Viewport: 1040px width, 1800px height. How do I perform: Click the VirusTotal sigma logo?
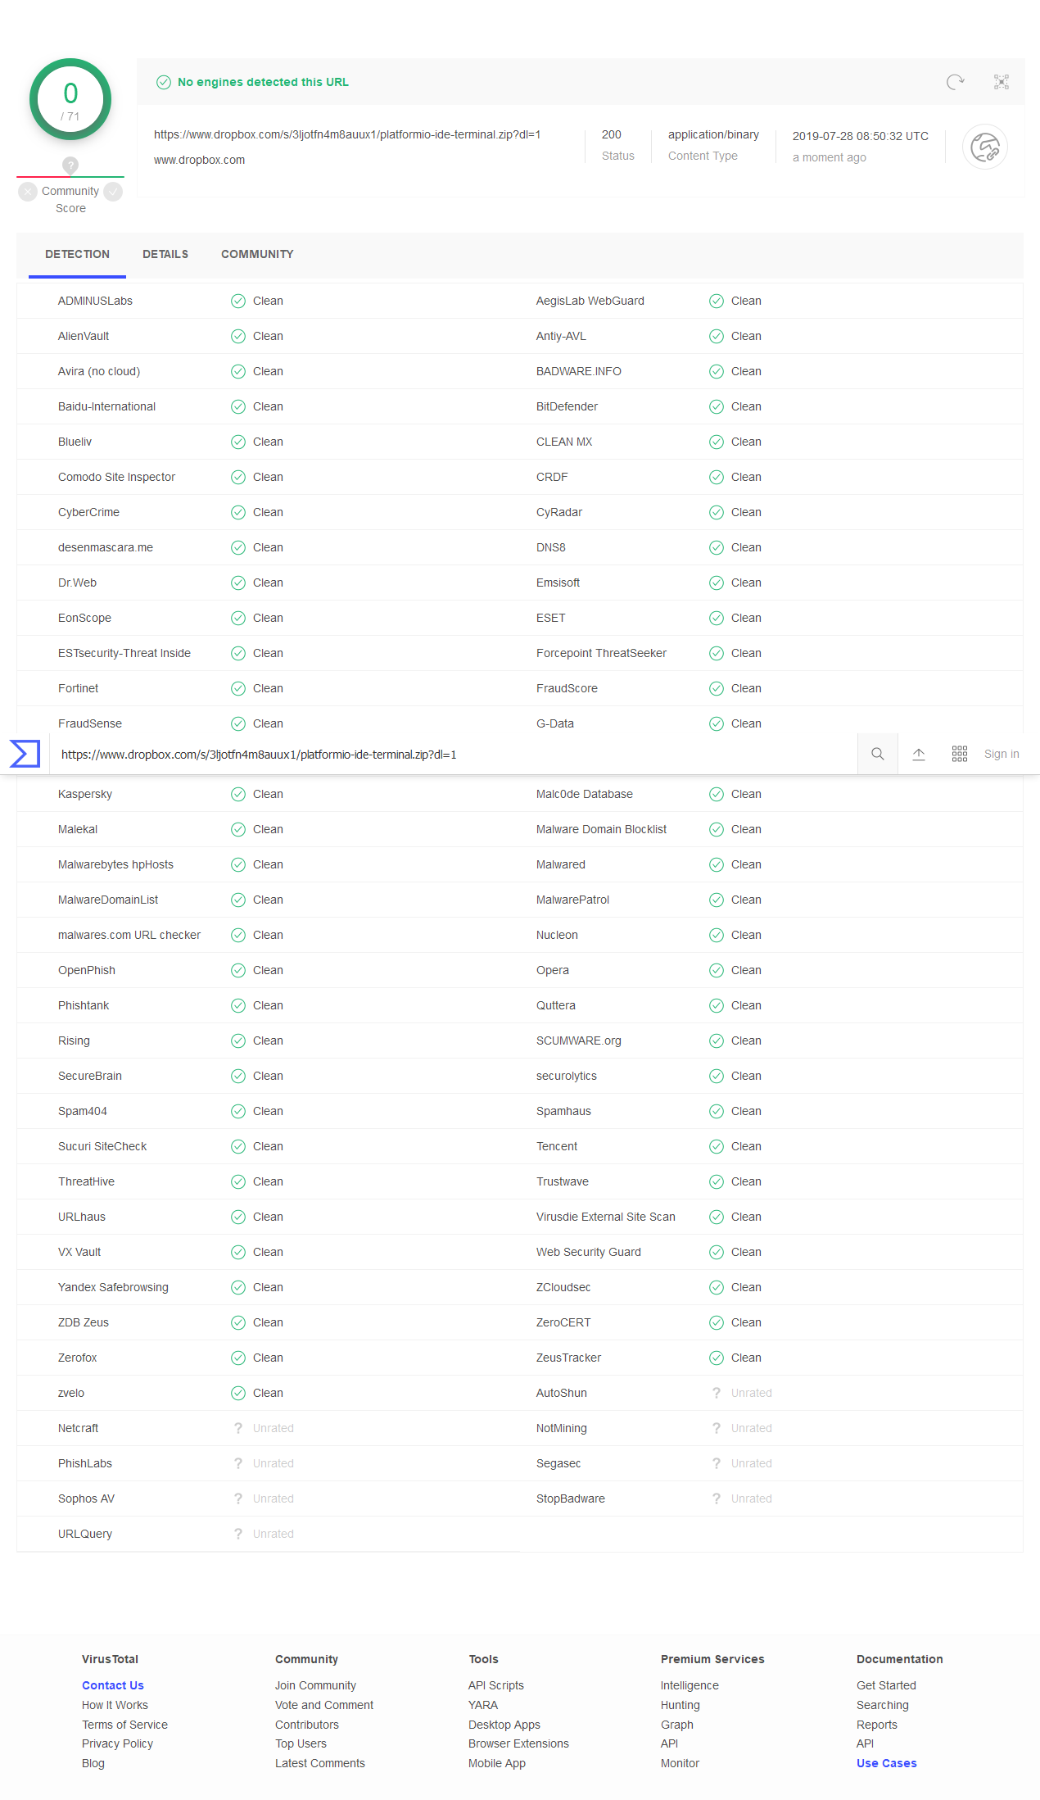(25, 754)
